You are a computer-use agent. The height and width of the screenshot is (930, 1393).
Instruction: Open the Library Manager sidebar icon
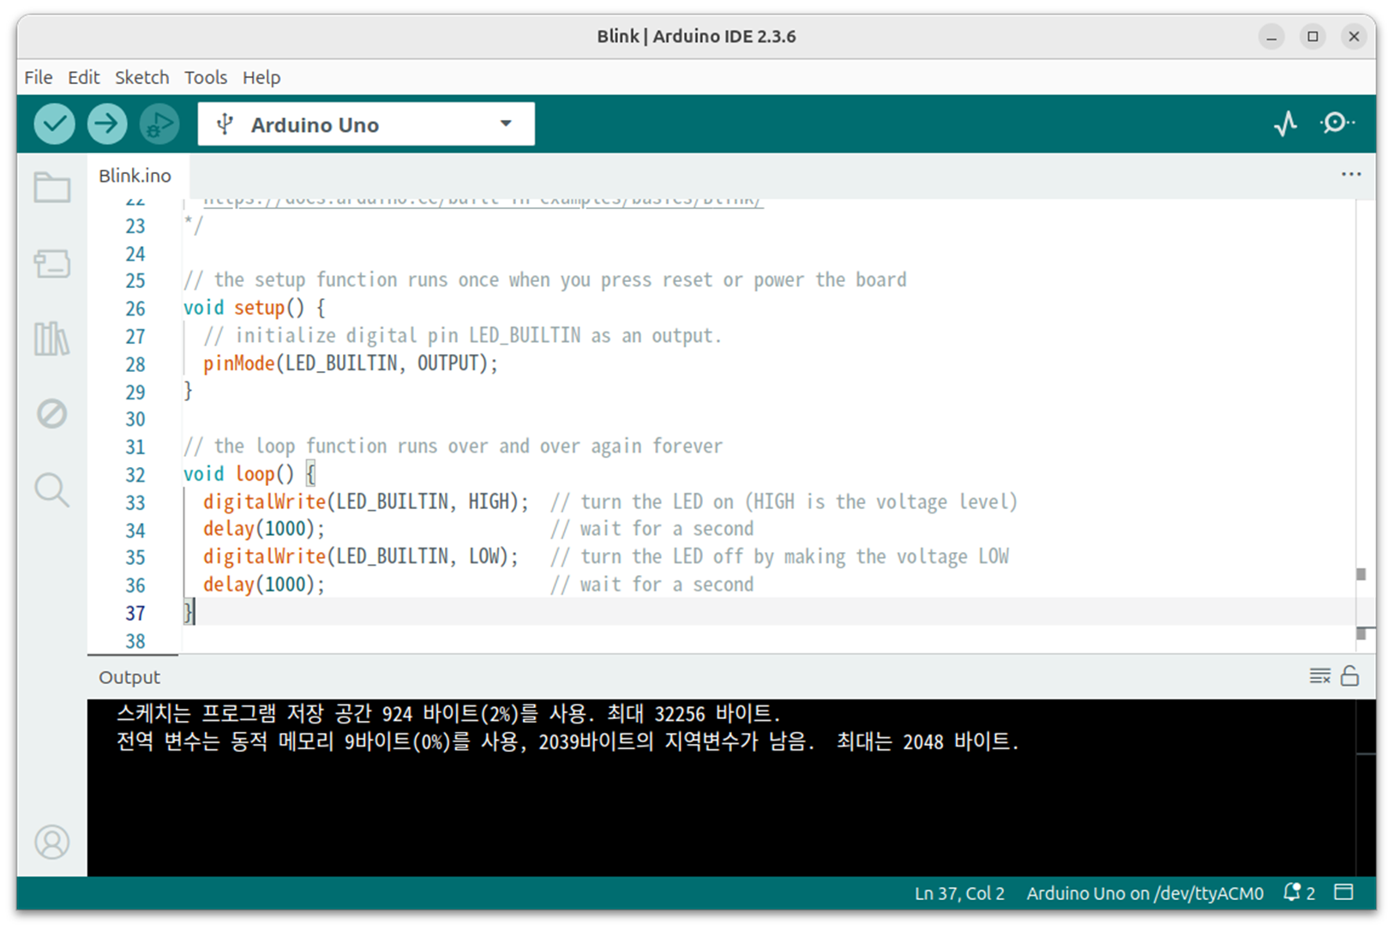point(52,339)
